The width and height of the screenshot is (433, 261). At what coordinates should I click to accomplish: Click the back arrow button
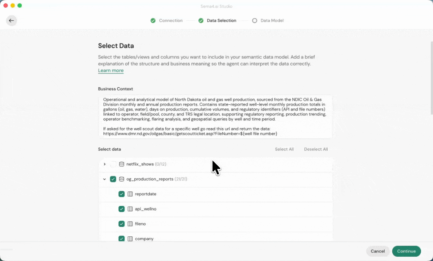tap(11, 21)
